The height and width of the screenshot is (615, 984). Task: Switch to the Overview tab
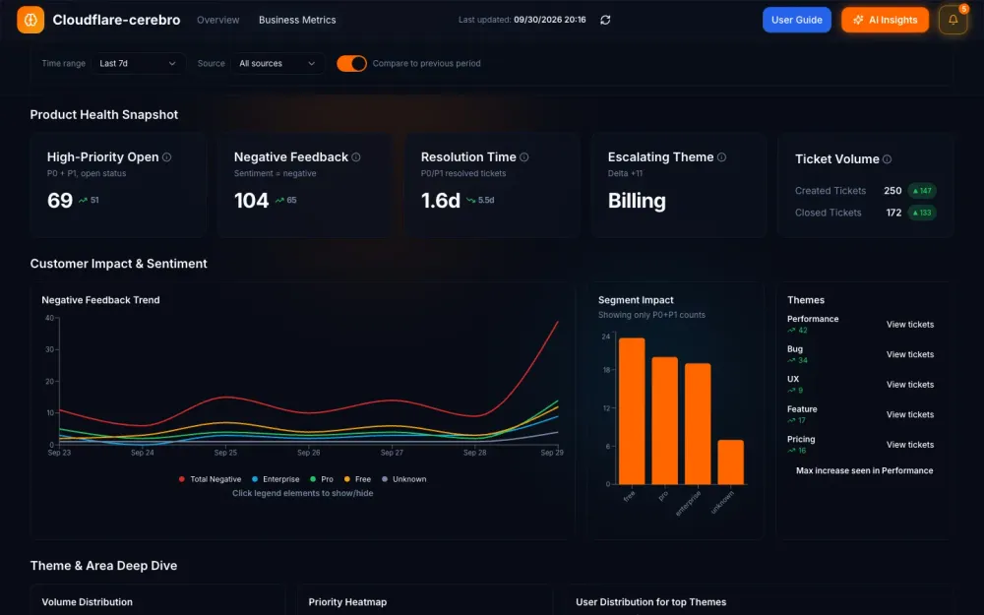click(217, 20)
